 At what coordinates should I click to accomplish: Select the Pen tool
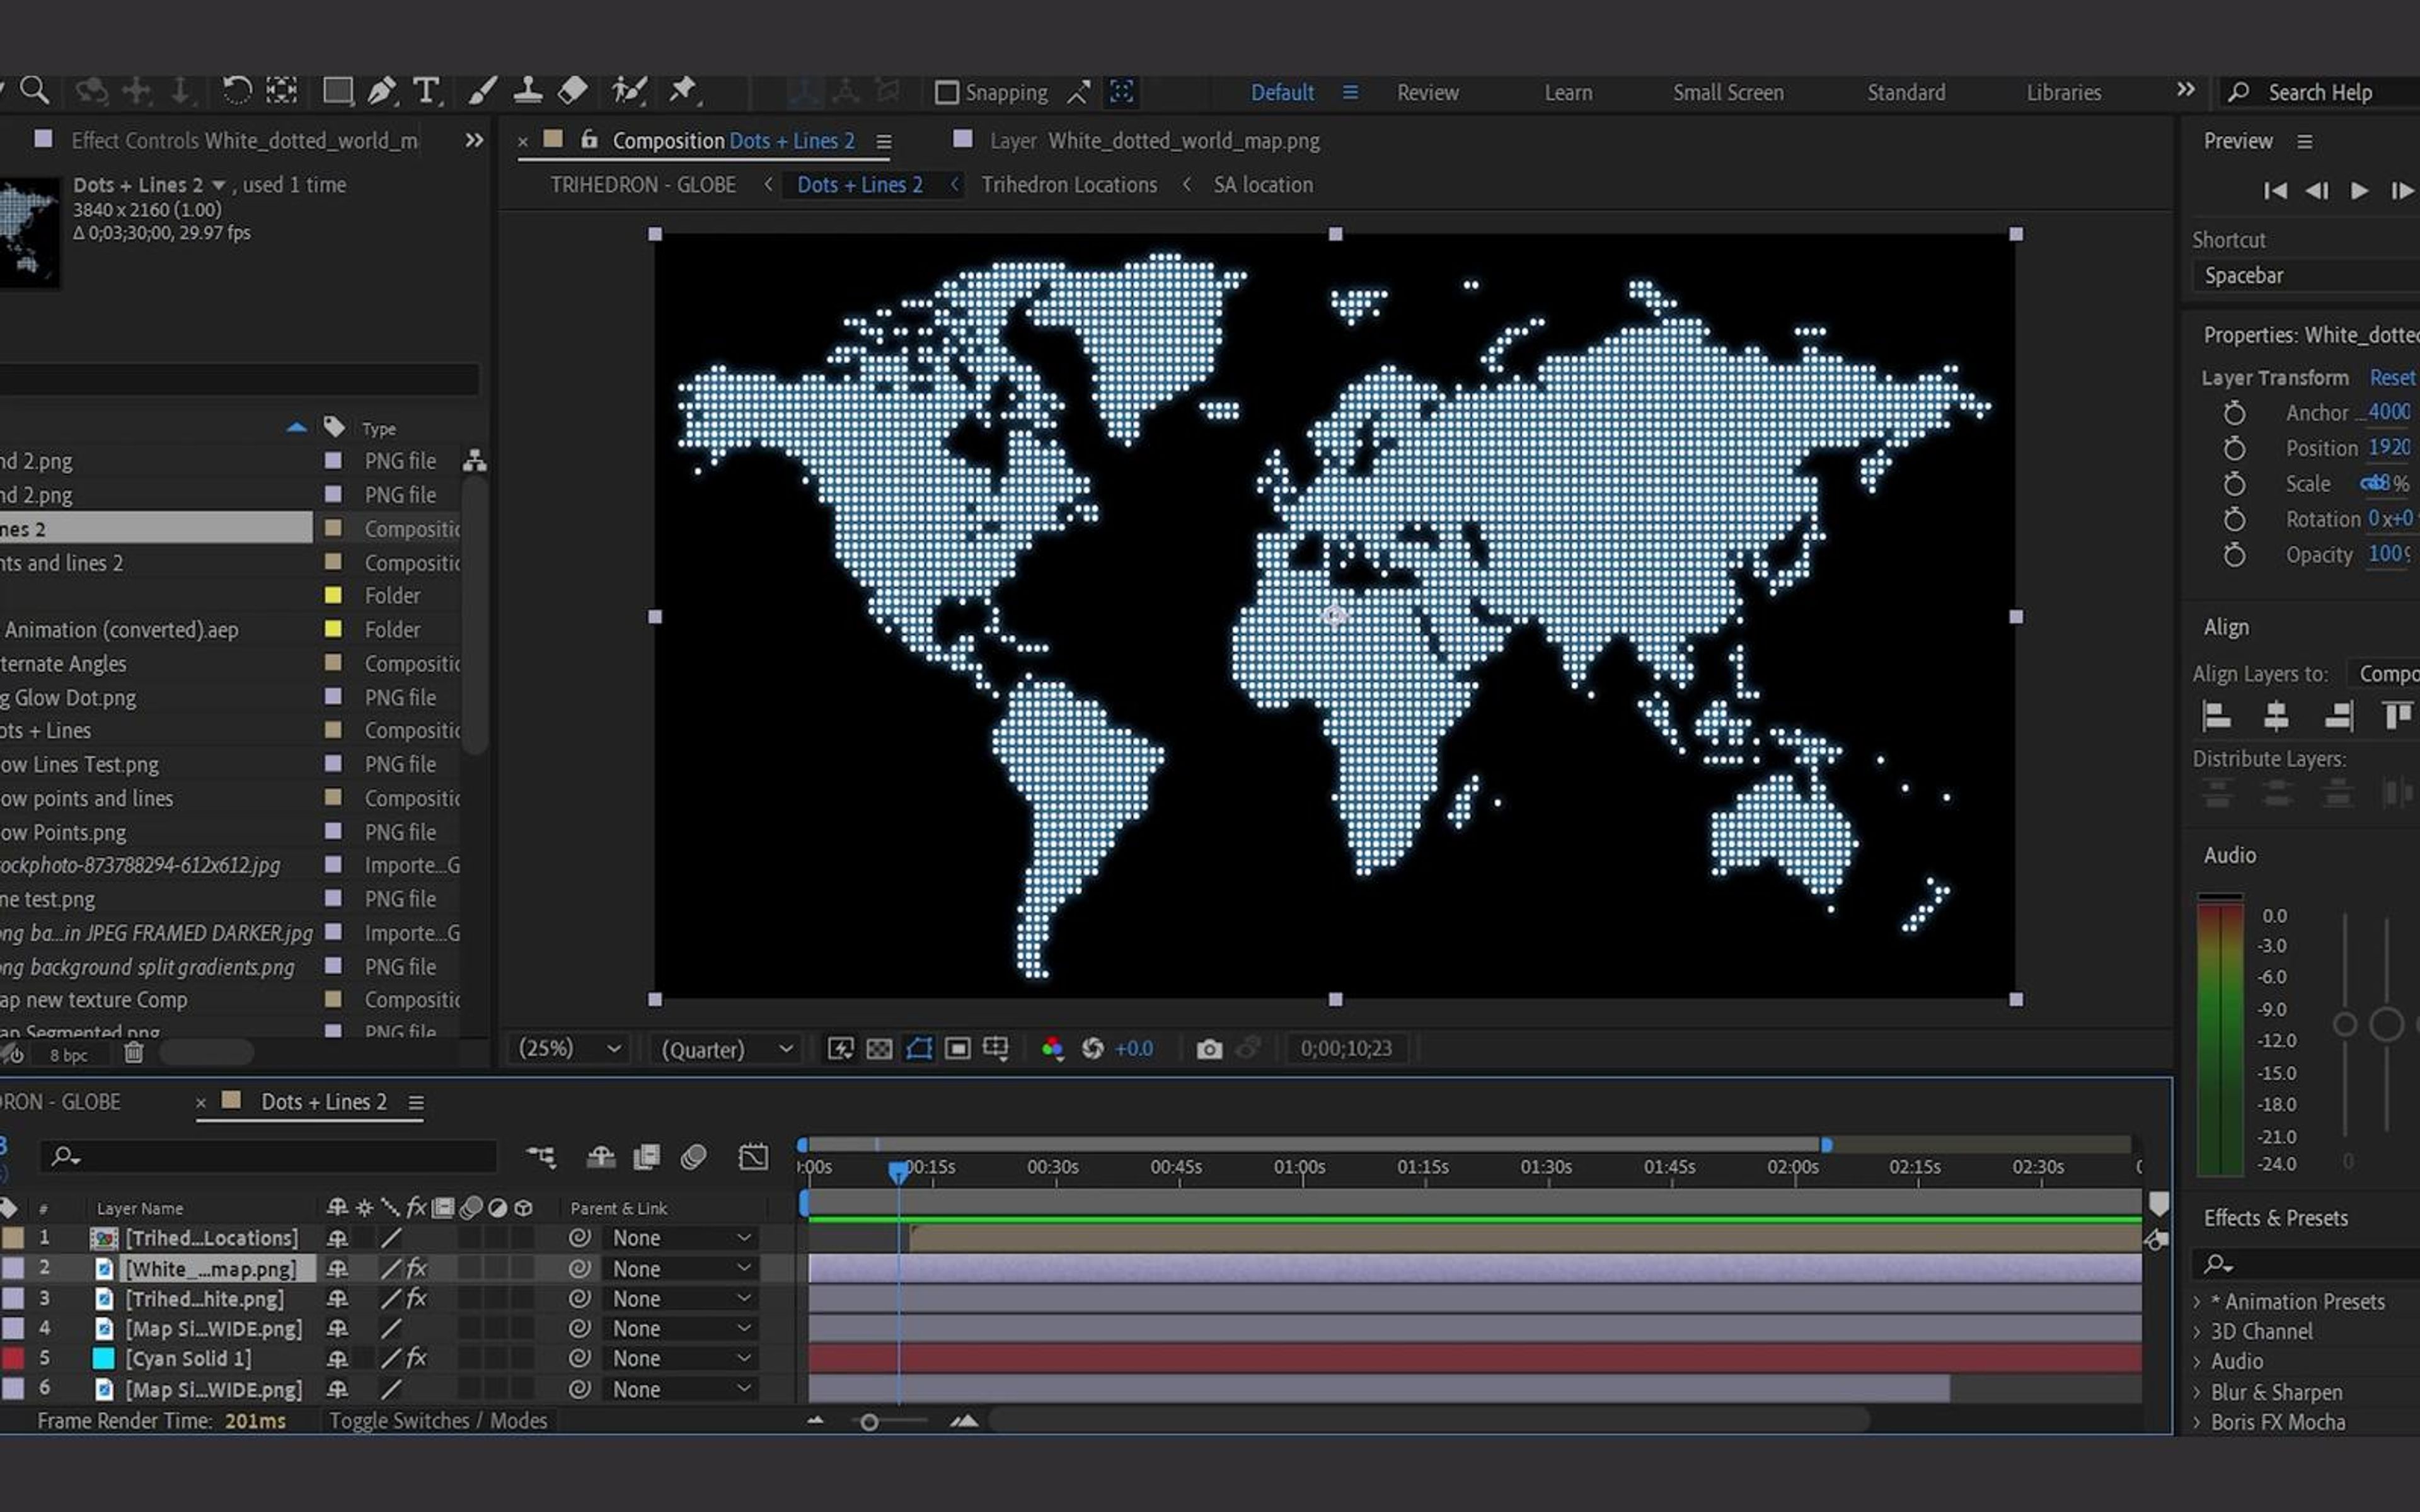coord(381,91)
